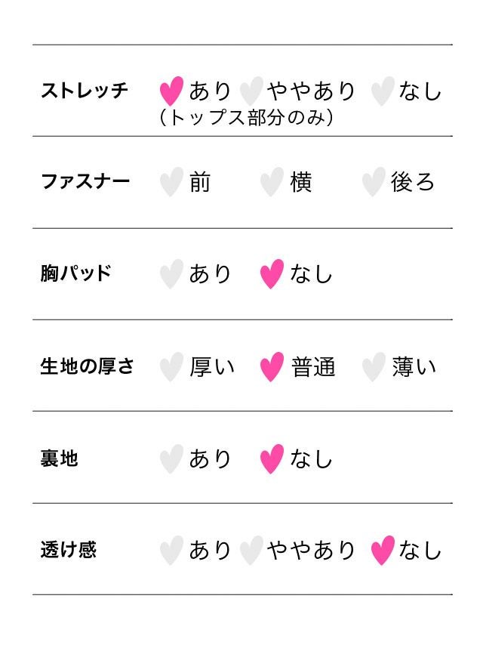Select the heart icon for ファスナー 前
Image resolution: width=483 pixels, height=645 pixels.
pos(171,183)
